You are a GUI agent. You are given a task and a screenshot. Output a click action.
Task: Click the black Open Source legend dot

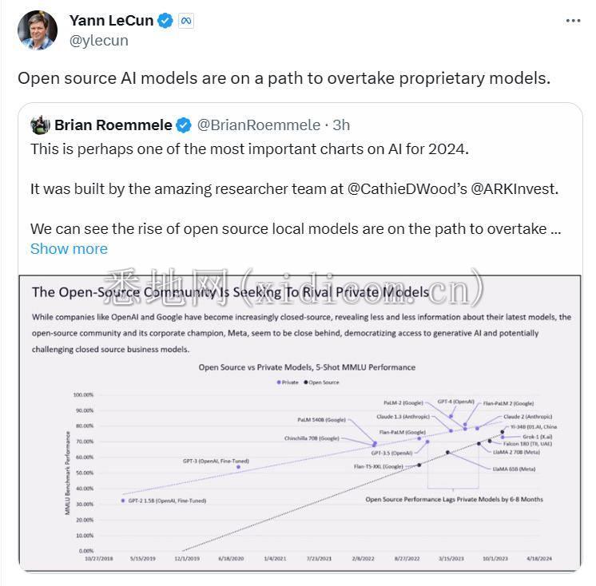tap(306, 382)
